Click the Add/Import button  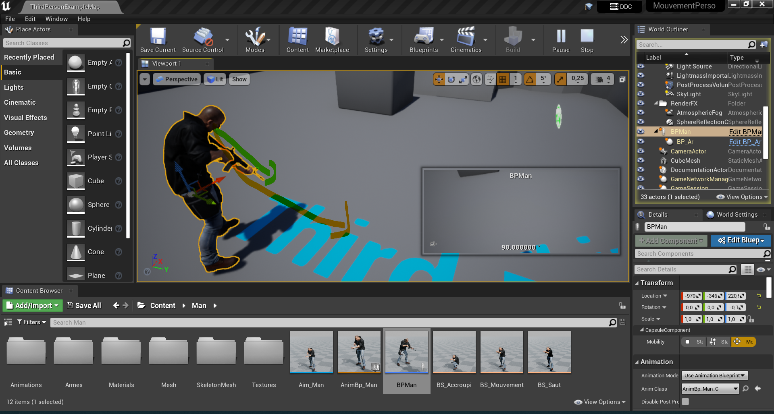(33, 306)
